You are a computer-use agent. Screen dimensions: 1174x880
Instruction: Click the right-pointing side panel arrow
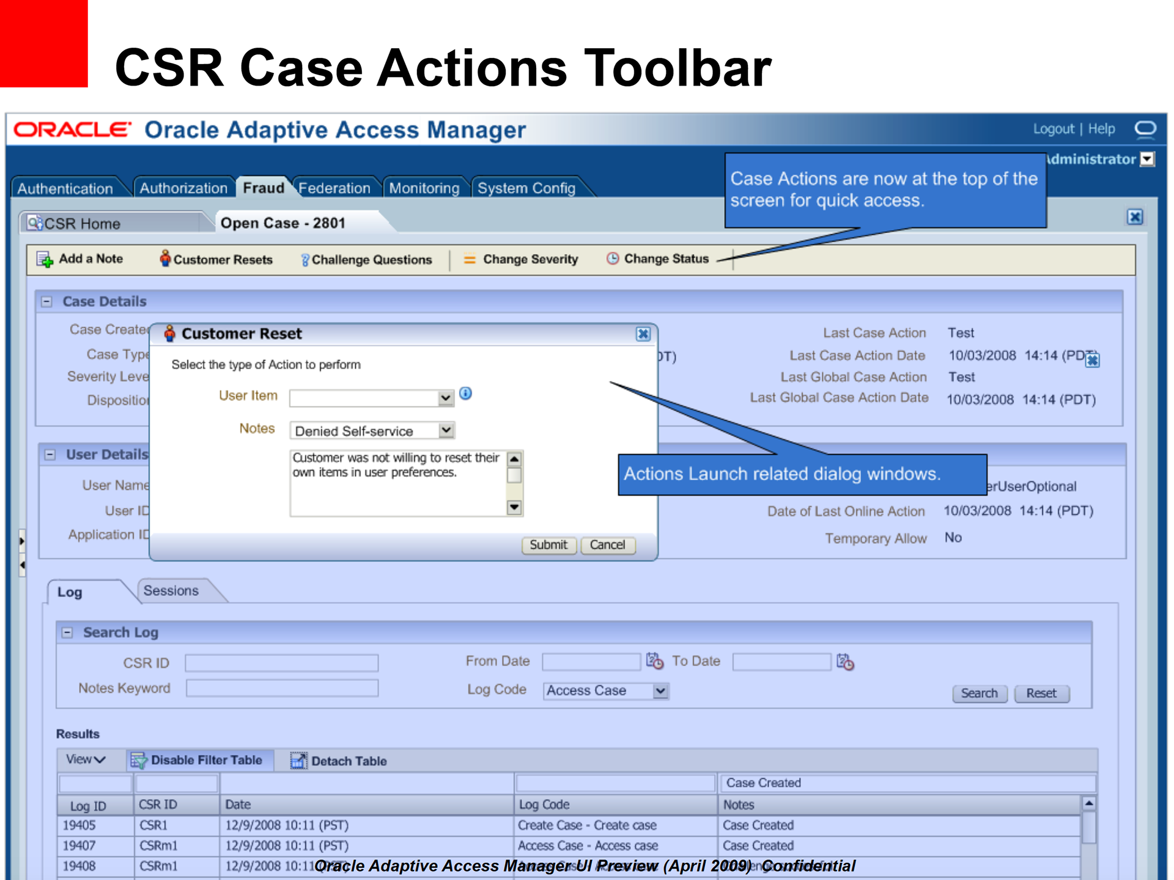22,541
